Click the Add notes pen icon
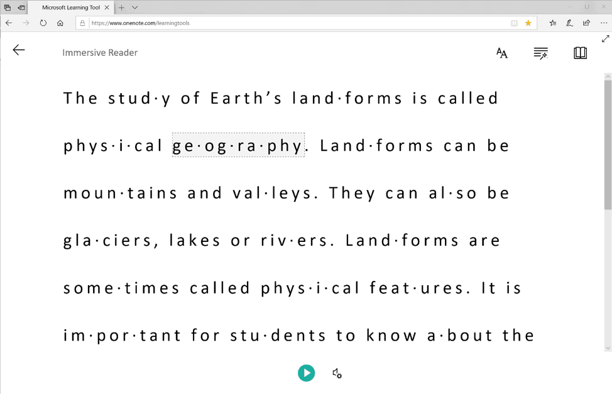Screen dimensions: 612x394 [x=569, y=23]
